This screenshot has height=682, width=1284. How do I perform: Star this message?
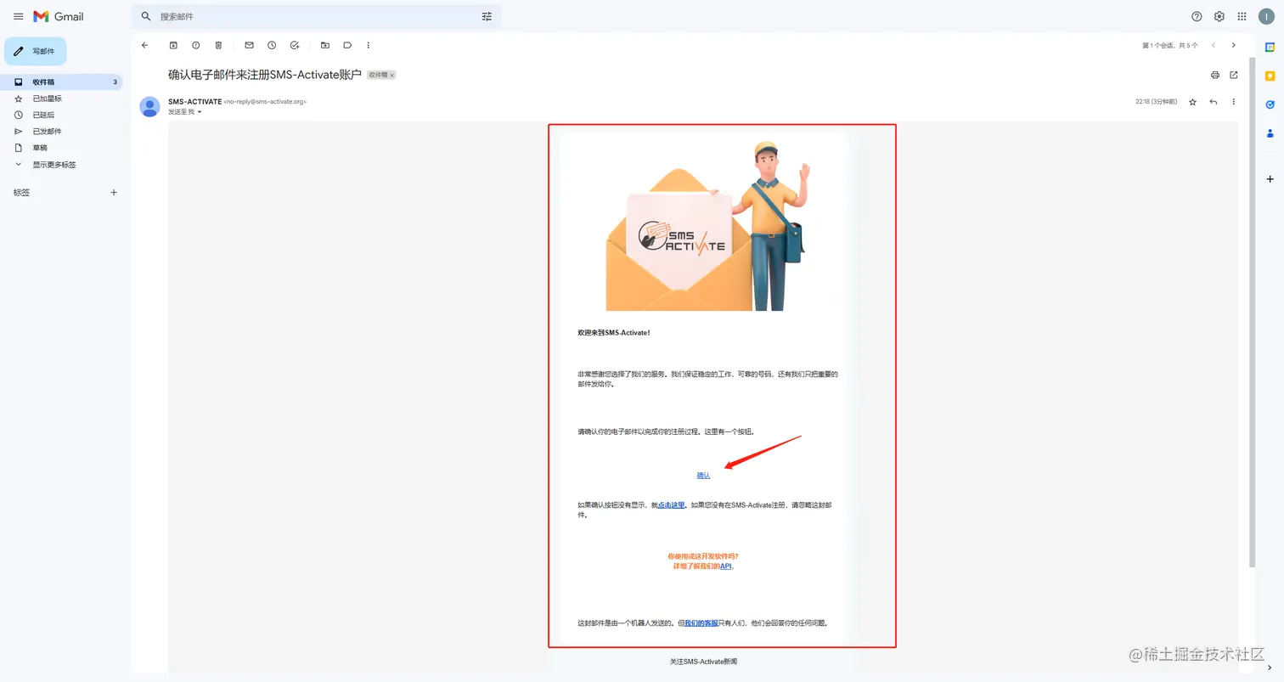point(1192,102)
